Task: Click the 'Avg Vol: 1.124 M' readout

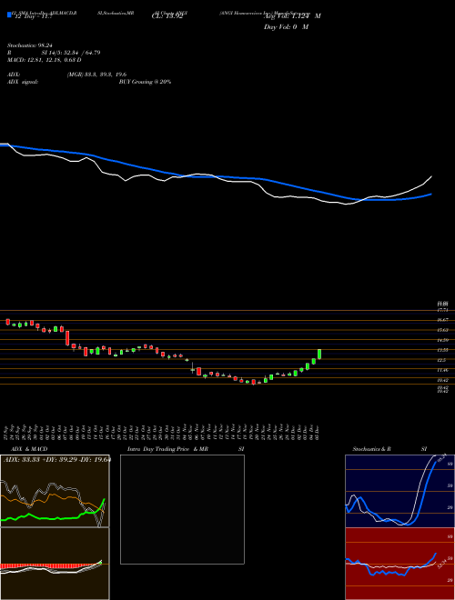Action: click(x=292, y=16)
